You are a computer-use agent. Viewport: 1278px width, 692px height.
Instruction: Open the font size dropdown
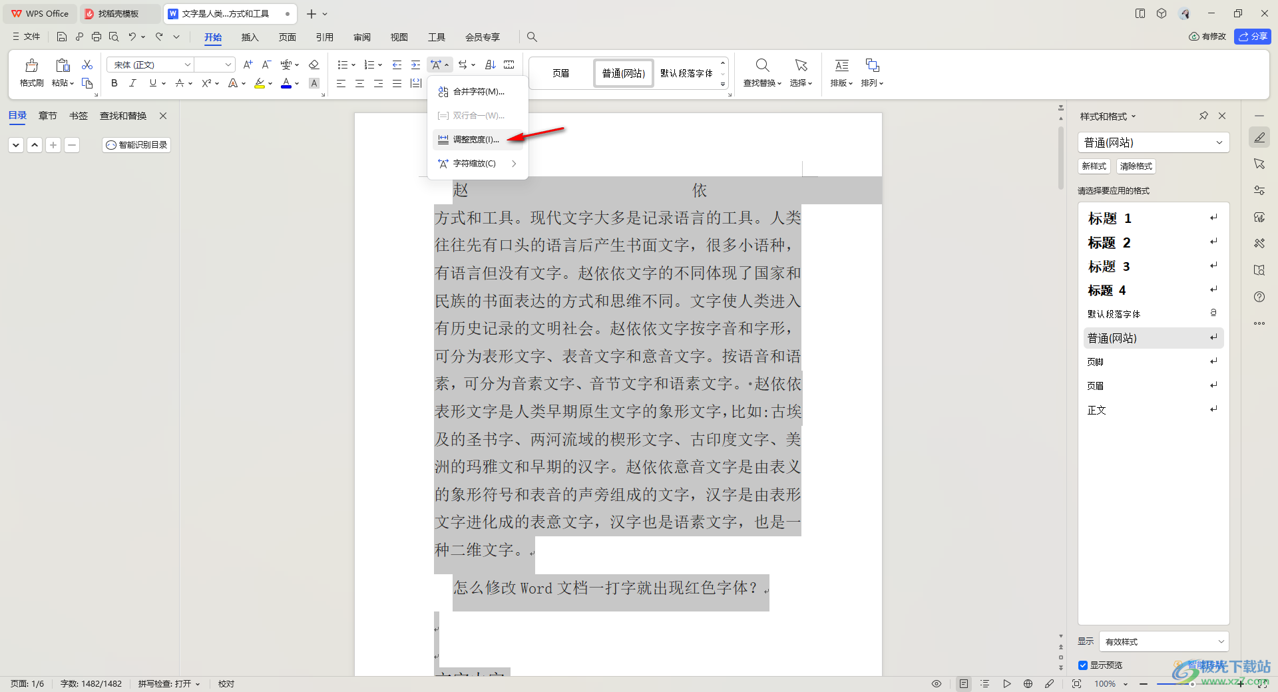[228, 65]
